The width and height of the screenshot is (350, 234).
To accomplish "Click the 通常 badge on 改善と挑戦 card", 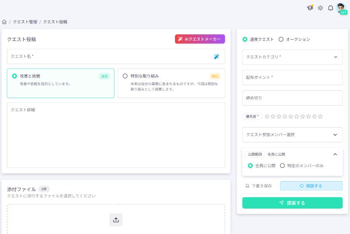I will coord(104,76).
